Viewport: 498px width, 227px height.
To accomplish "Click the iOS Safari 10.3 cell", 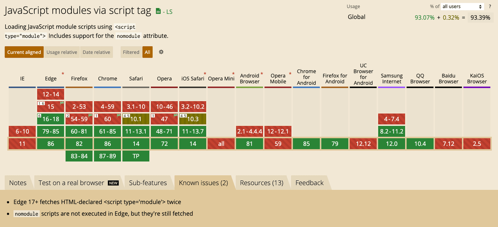I will point(193,119).
